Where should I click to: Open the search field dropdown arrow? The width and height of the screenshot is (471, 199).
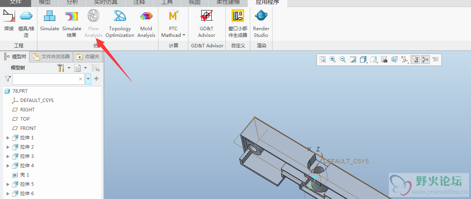point(88,79)
